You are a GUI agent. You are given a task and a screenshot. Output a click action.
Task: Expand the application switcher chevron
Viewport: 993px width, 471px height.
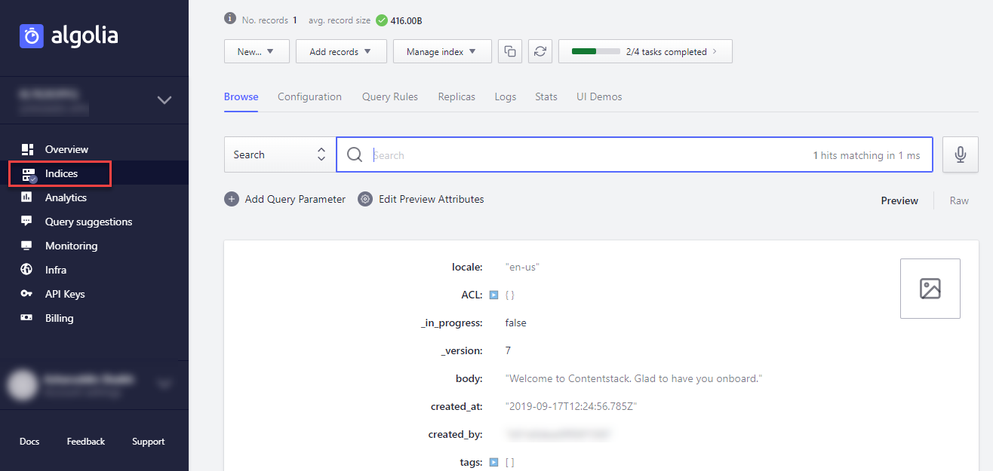(164, 99)
